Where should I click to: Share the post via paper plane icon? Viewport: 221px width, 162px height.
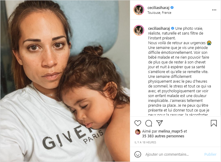[x=159, y=123]
